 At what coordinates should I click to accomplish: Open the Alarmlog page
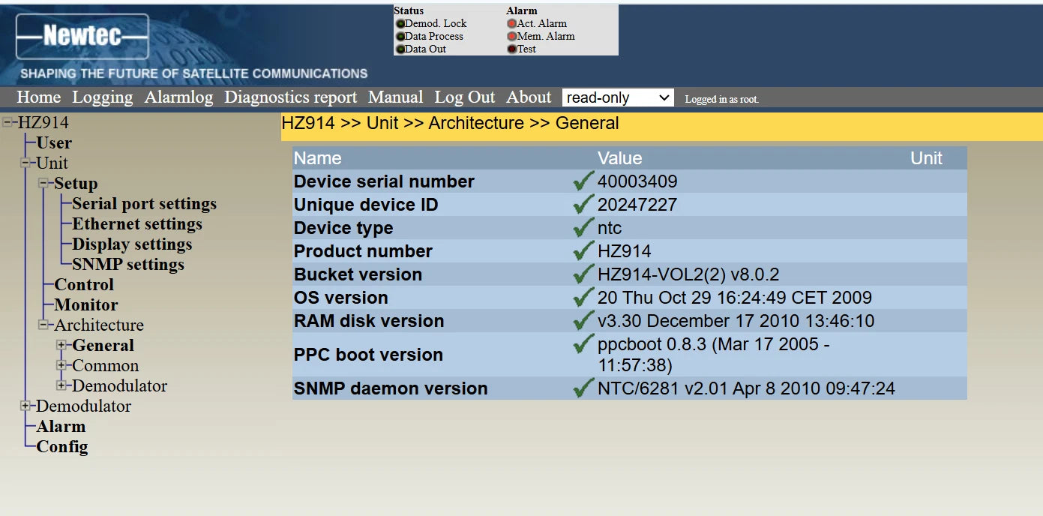(x=178, y=97)
